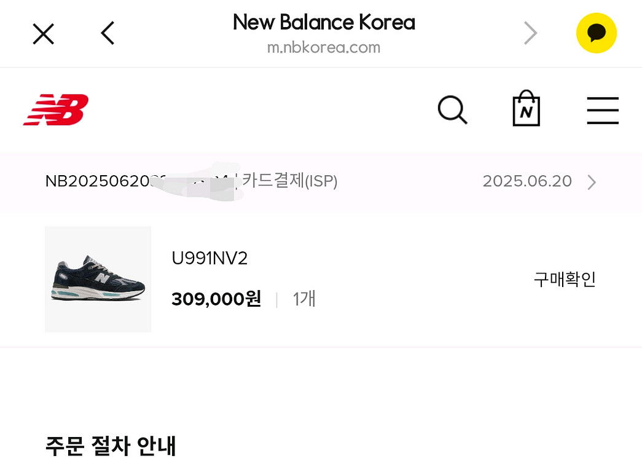Open the site menu from the top-right corner
The image size is (642, 461).
[603, 111]
